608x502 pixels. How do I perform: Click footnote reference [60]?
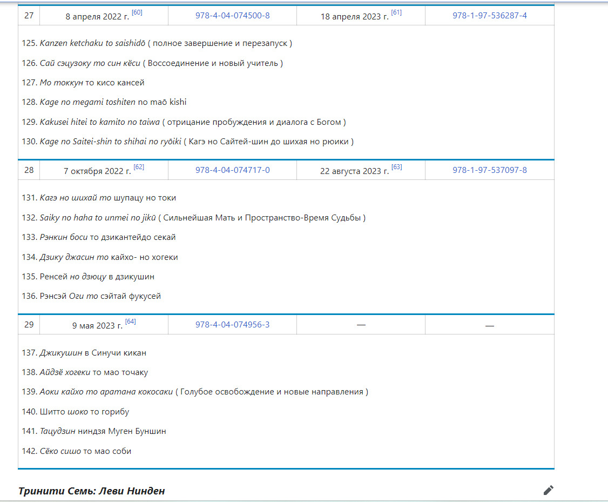(137, 12)
